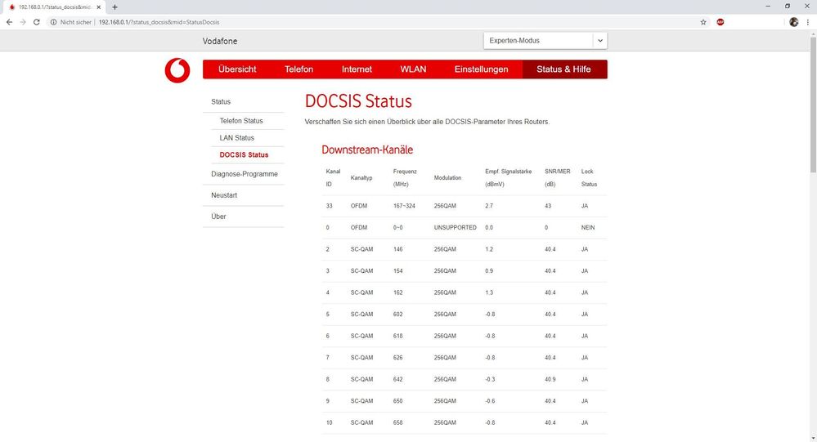817x442 pixels.
Task: Open Diagnose-Programme in sidebar
Action: pos(245,174)
